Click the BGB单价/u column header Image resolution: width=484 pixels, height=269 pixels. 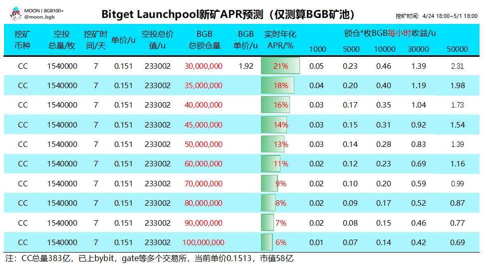click(245, 40)
